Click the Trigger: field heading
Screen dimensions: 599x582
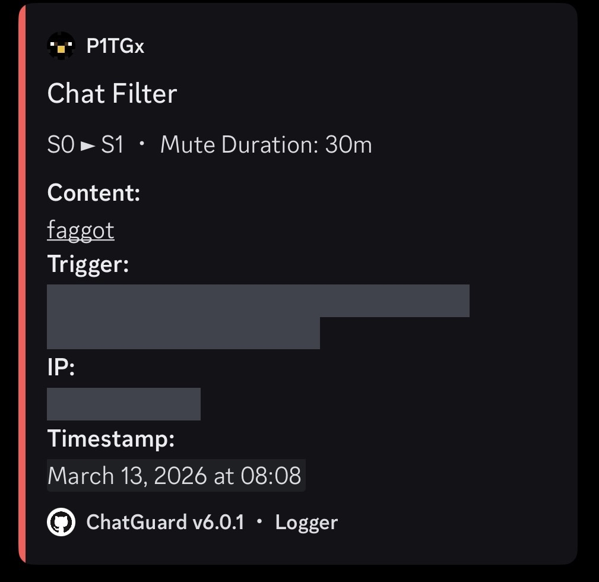pyautogui.click(x=88, y=264)
